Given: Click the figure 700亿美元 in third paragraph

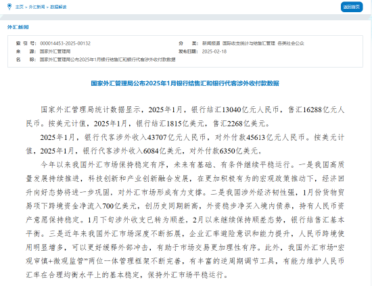Looking at the screenshot, I should [119, 206].
